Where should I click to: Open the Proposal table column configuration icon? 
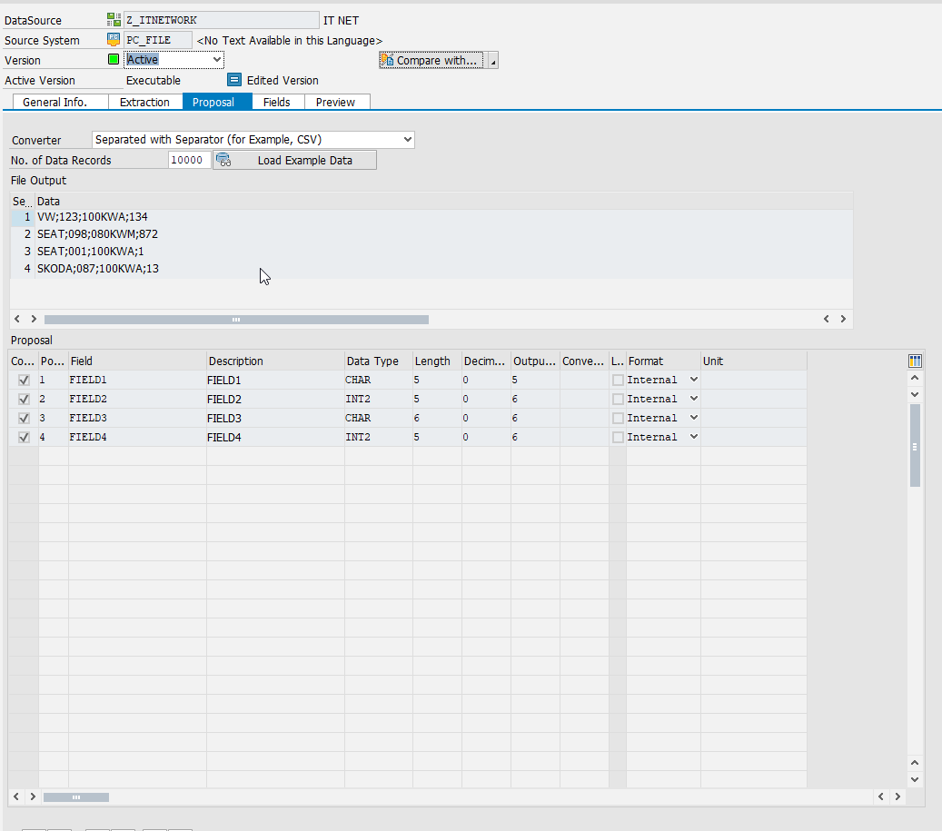[915, 361]
